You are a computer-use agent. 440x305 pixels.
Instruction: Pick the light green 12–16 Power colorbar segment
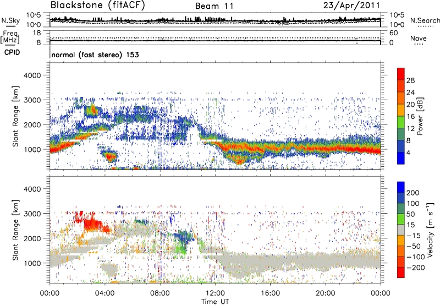point(401,122)
